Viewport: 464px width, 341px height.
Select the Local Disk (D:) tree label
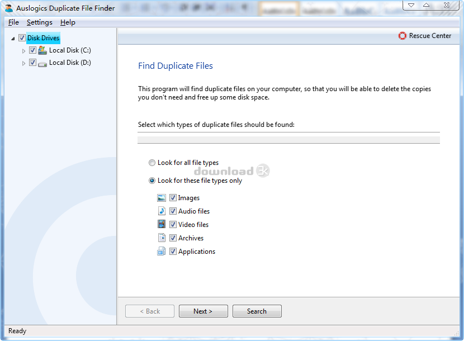pos(70,63)
